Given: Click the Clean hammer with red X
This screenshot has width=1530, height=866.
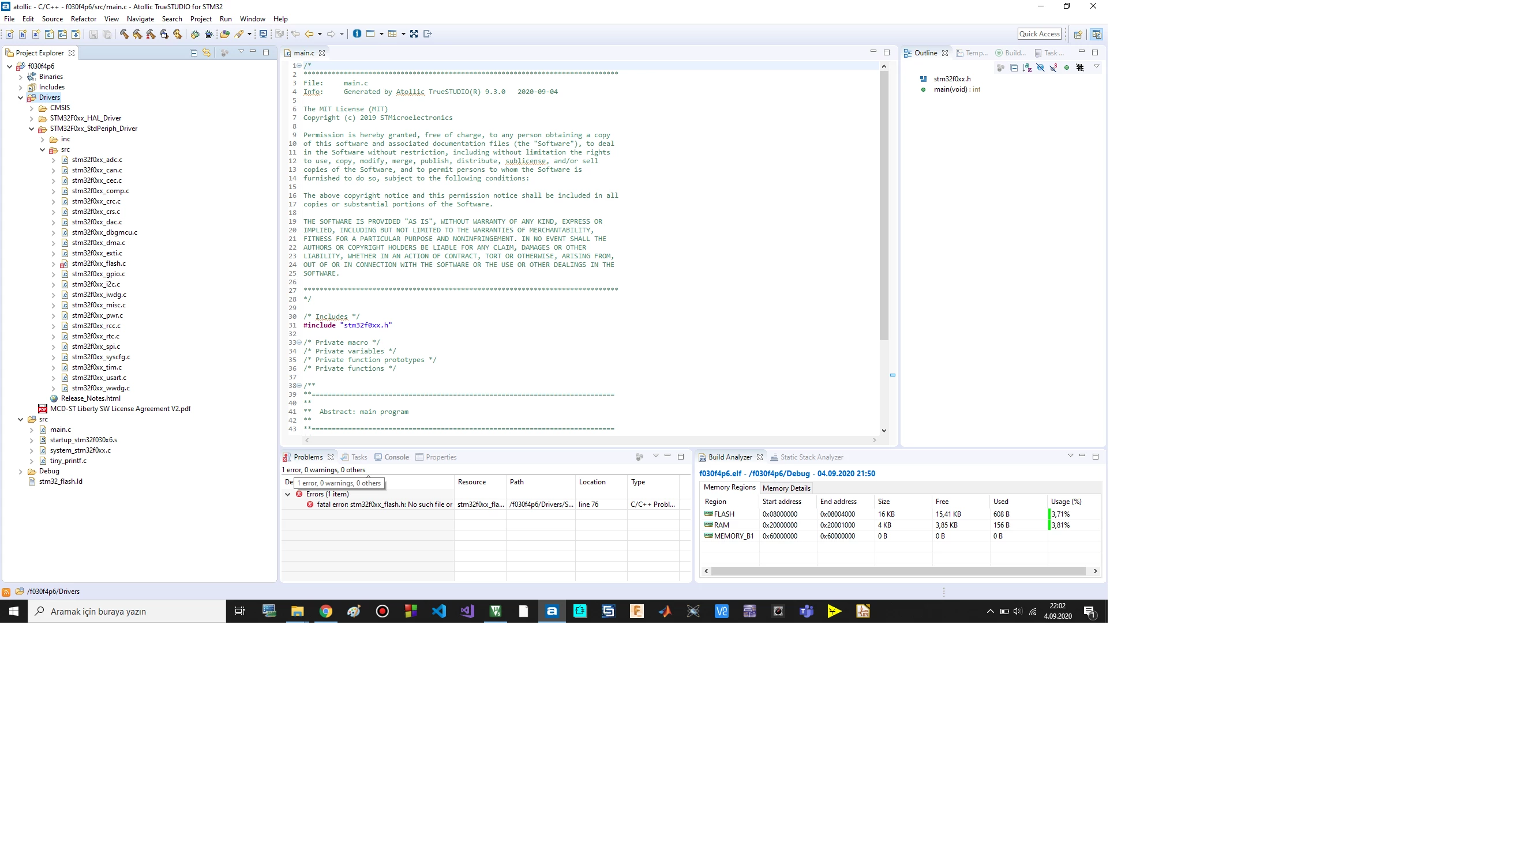Looking at the screenshot, I should tap(151, 34).
